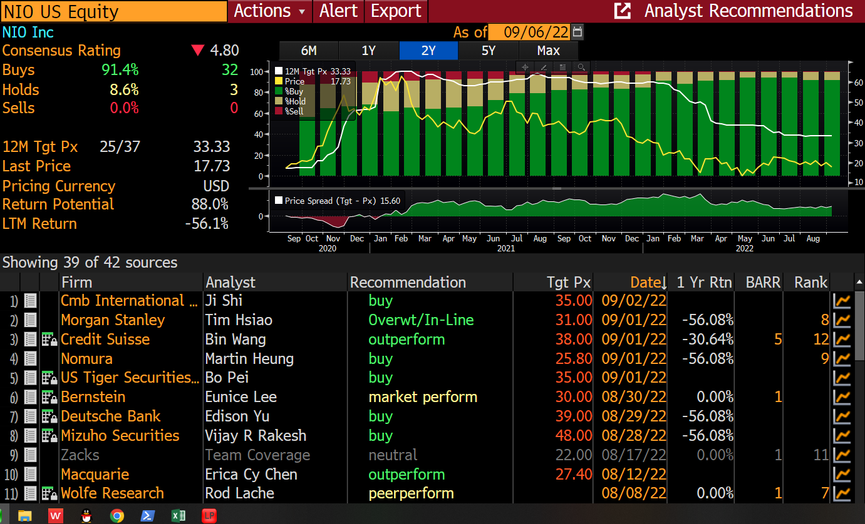This screenshot has width=865, height=524.
Task: Open WPS Office from the taskbar
Action: click(x=56, y=516)
